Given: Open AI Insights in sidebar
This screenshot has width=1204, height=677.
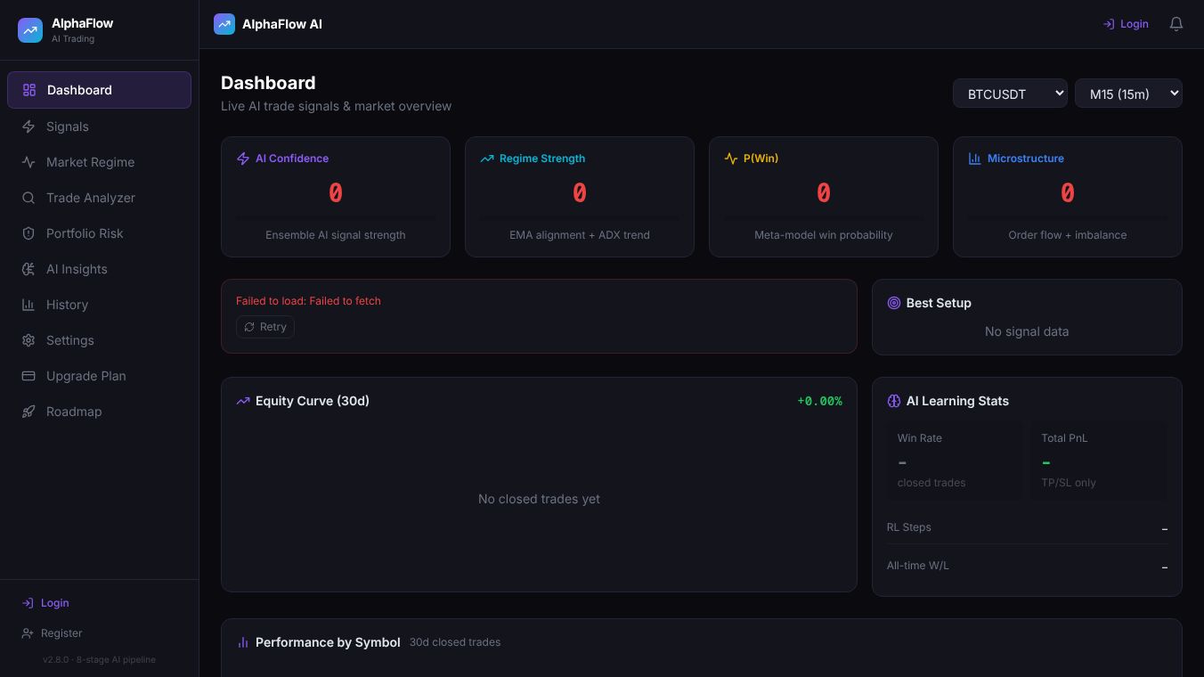Looking at the screenshot, I should pyautogui.click(x=77, y=268).
